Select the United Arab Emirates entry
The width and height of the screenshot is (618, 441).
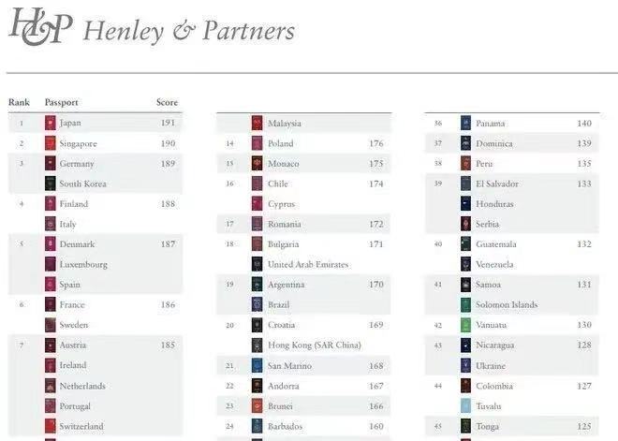(308, 264)
